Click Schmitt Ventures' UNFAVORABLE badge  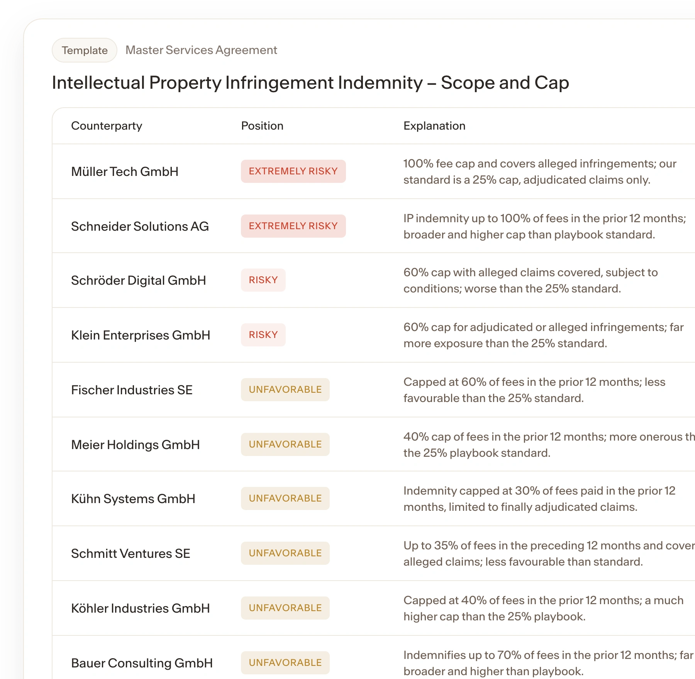(x=285, y=553)
